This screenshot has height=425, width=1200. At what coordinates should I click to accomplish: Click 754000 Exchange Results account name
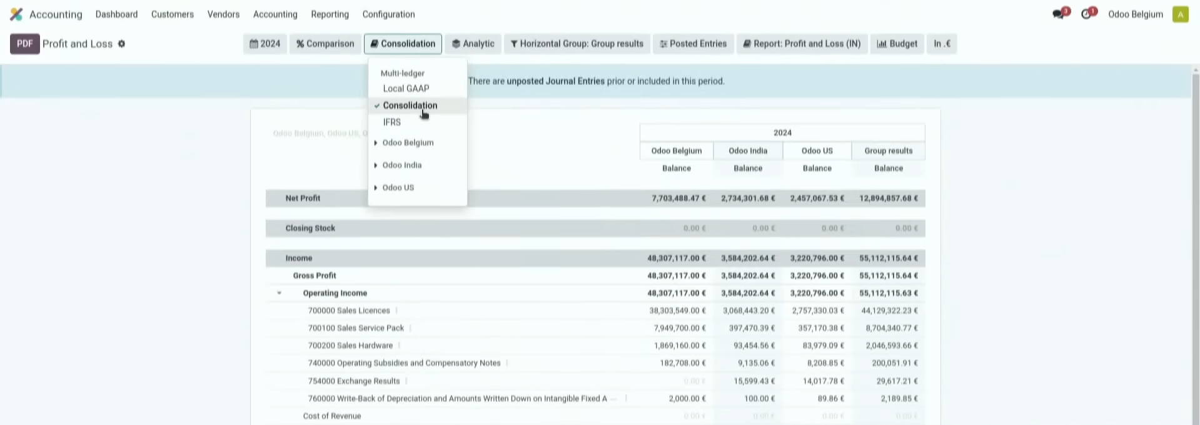click(x=353, y=381)
